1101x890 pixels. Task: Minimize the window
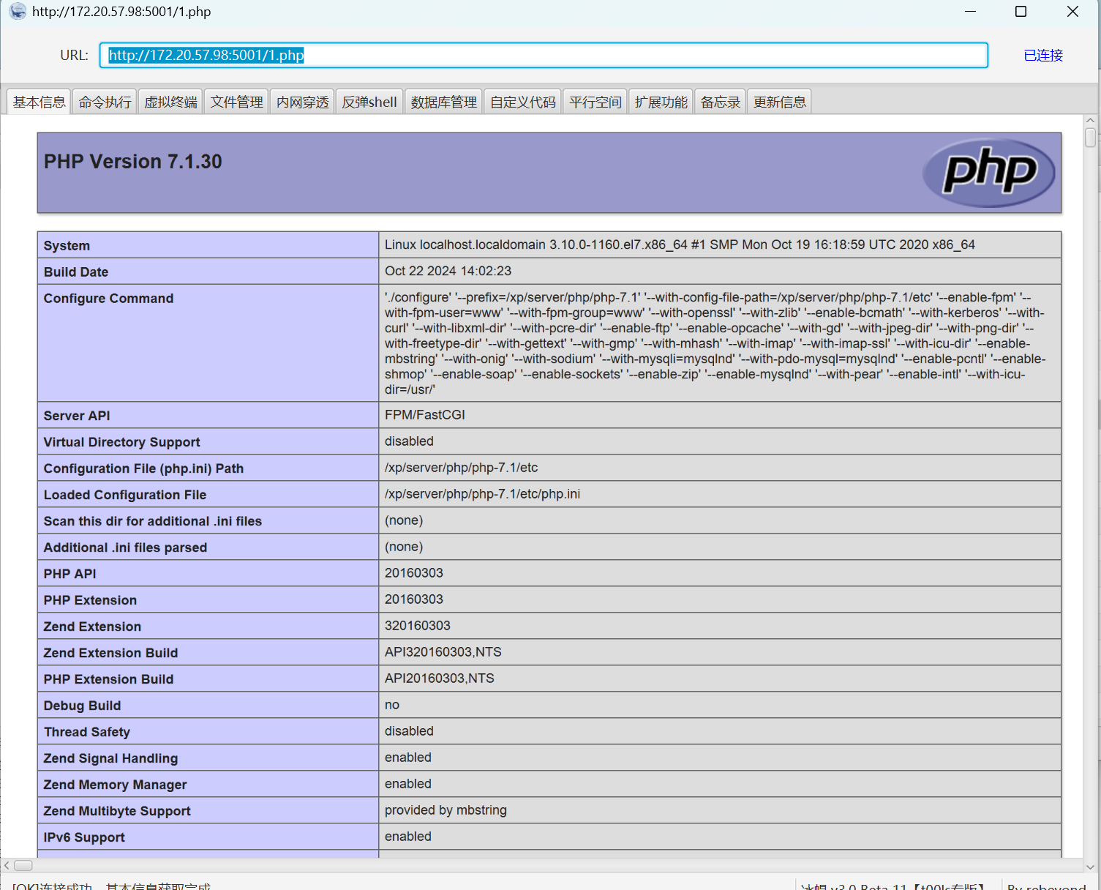[971, 12]
